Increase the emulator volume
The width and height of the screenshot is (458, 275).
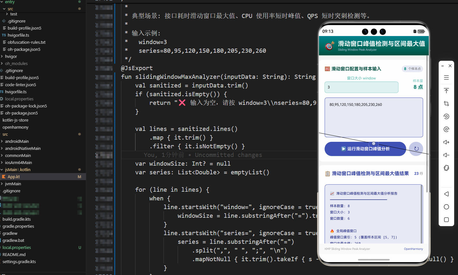(446, 142)
